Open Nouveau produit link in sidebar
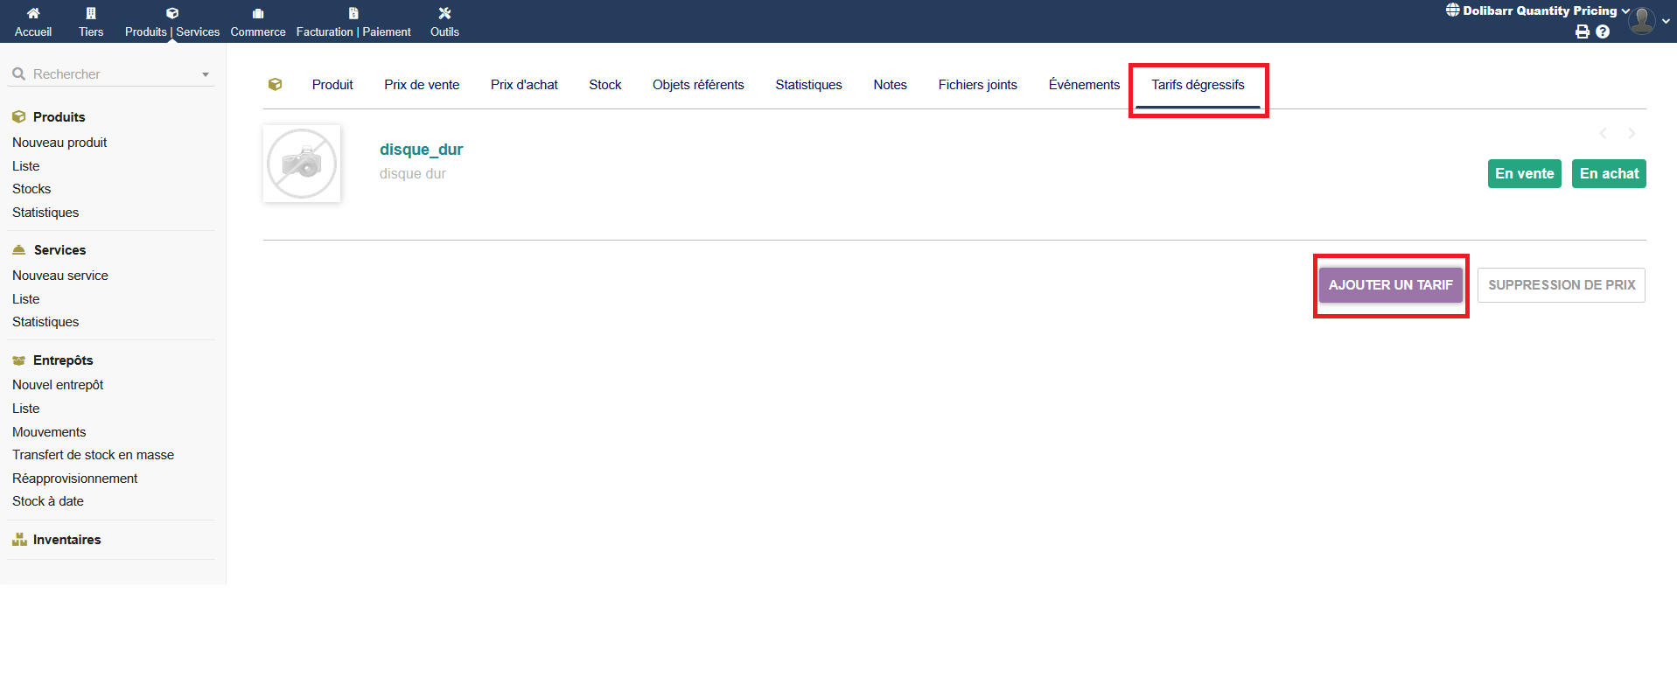Viewport: 1677px width, 678px height. point(59,143)
